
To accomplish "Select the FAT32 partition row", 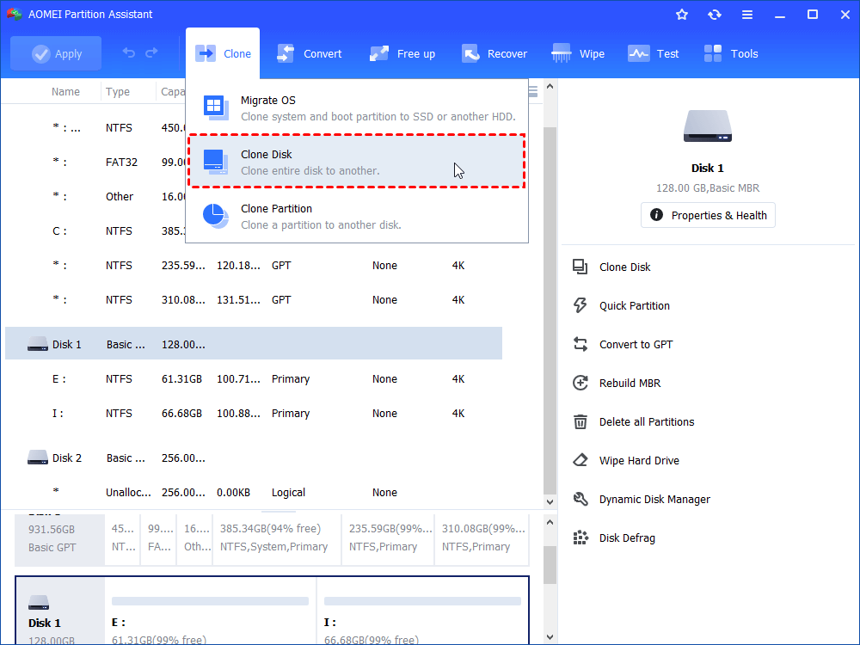I will 95,163.
